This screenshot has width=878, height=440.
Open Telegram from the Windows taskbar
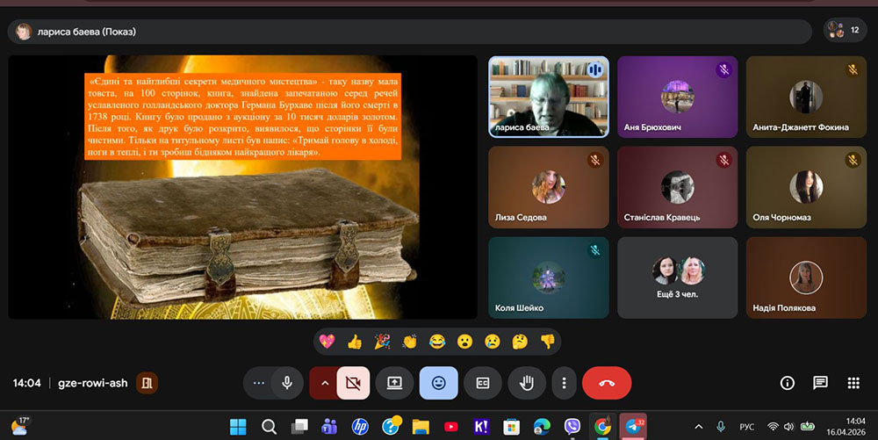pos(633,426)
